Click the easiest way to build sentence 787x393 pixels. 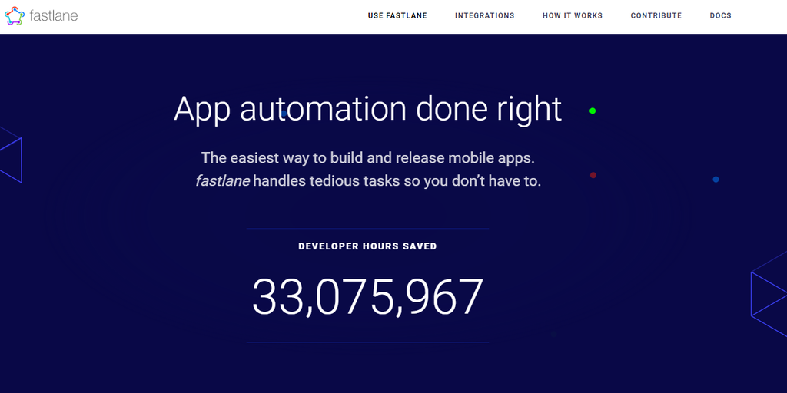coord(368,158)
